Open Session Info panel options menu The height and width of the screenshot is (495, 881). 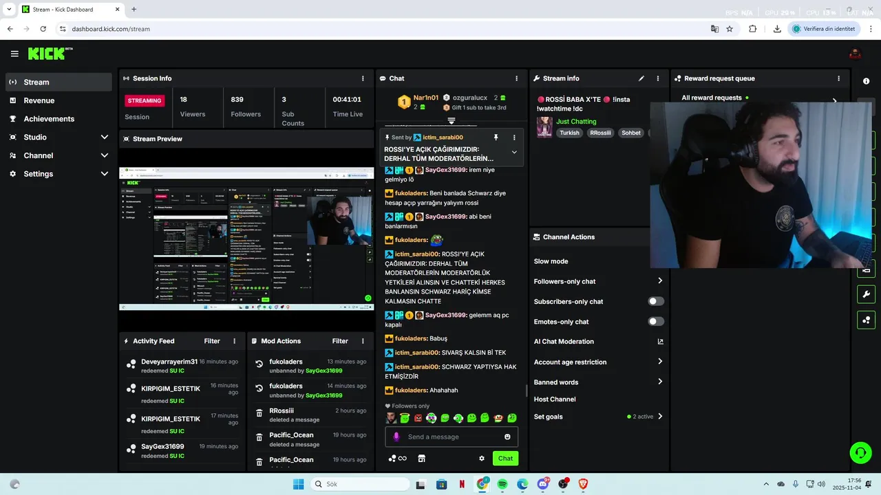(363, 78)
